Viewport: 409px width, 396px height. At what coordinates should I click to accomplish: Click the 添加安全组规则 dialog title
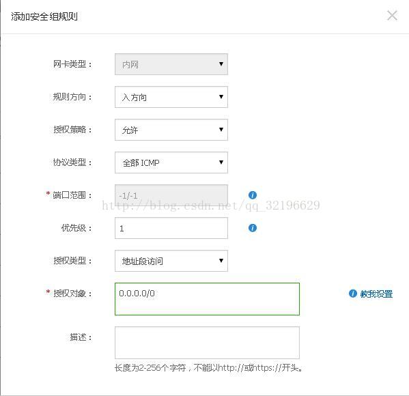click(x=44, y=16)
